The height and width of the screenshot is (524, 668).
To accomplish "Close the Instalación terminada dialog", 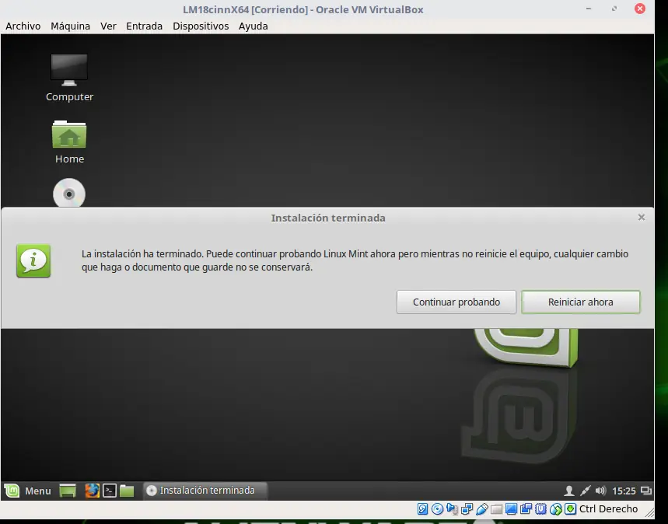I will coord(641,217).
